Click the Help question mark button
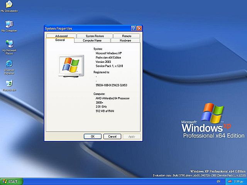The width and height of the screenshot is (247, 185). point(134,28)
